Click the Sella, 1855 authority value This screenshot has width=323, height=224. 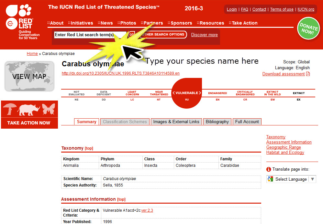click(x=113, y=185)
